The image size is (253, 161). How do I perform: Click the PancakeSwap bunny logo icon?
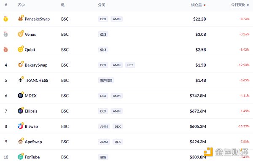pyautogui.click(x=20, y=19)
